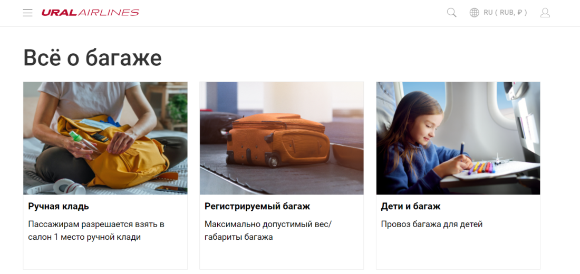This screenshot has height=274, width=580.
Task: Click the colored markers on the tray table
Action: coord(481,167)
